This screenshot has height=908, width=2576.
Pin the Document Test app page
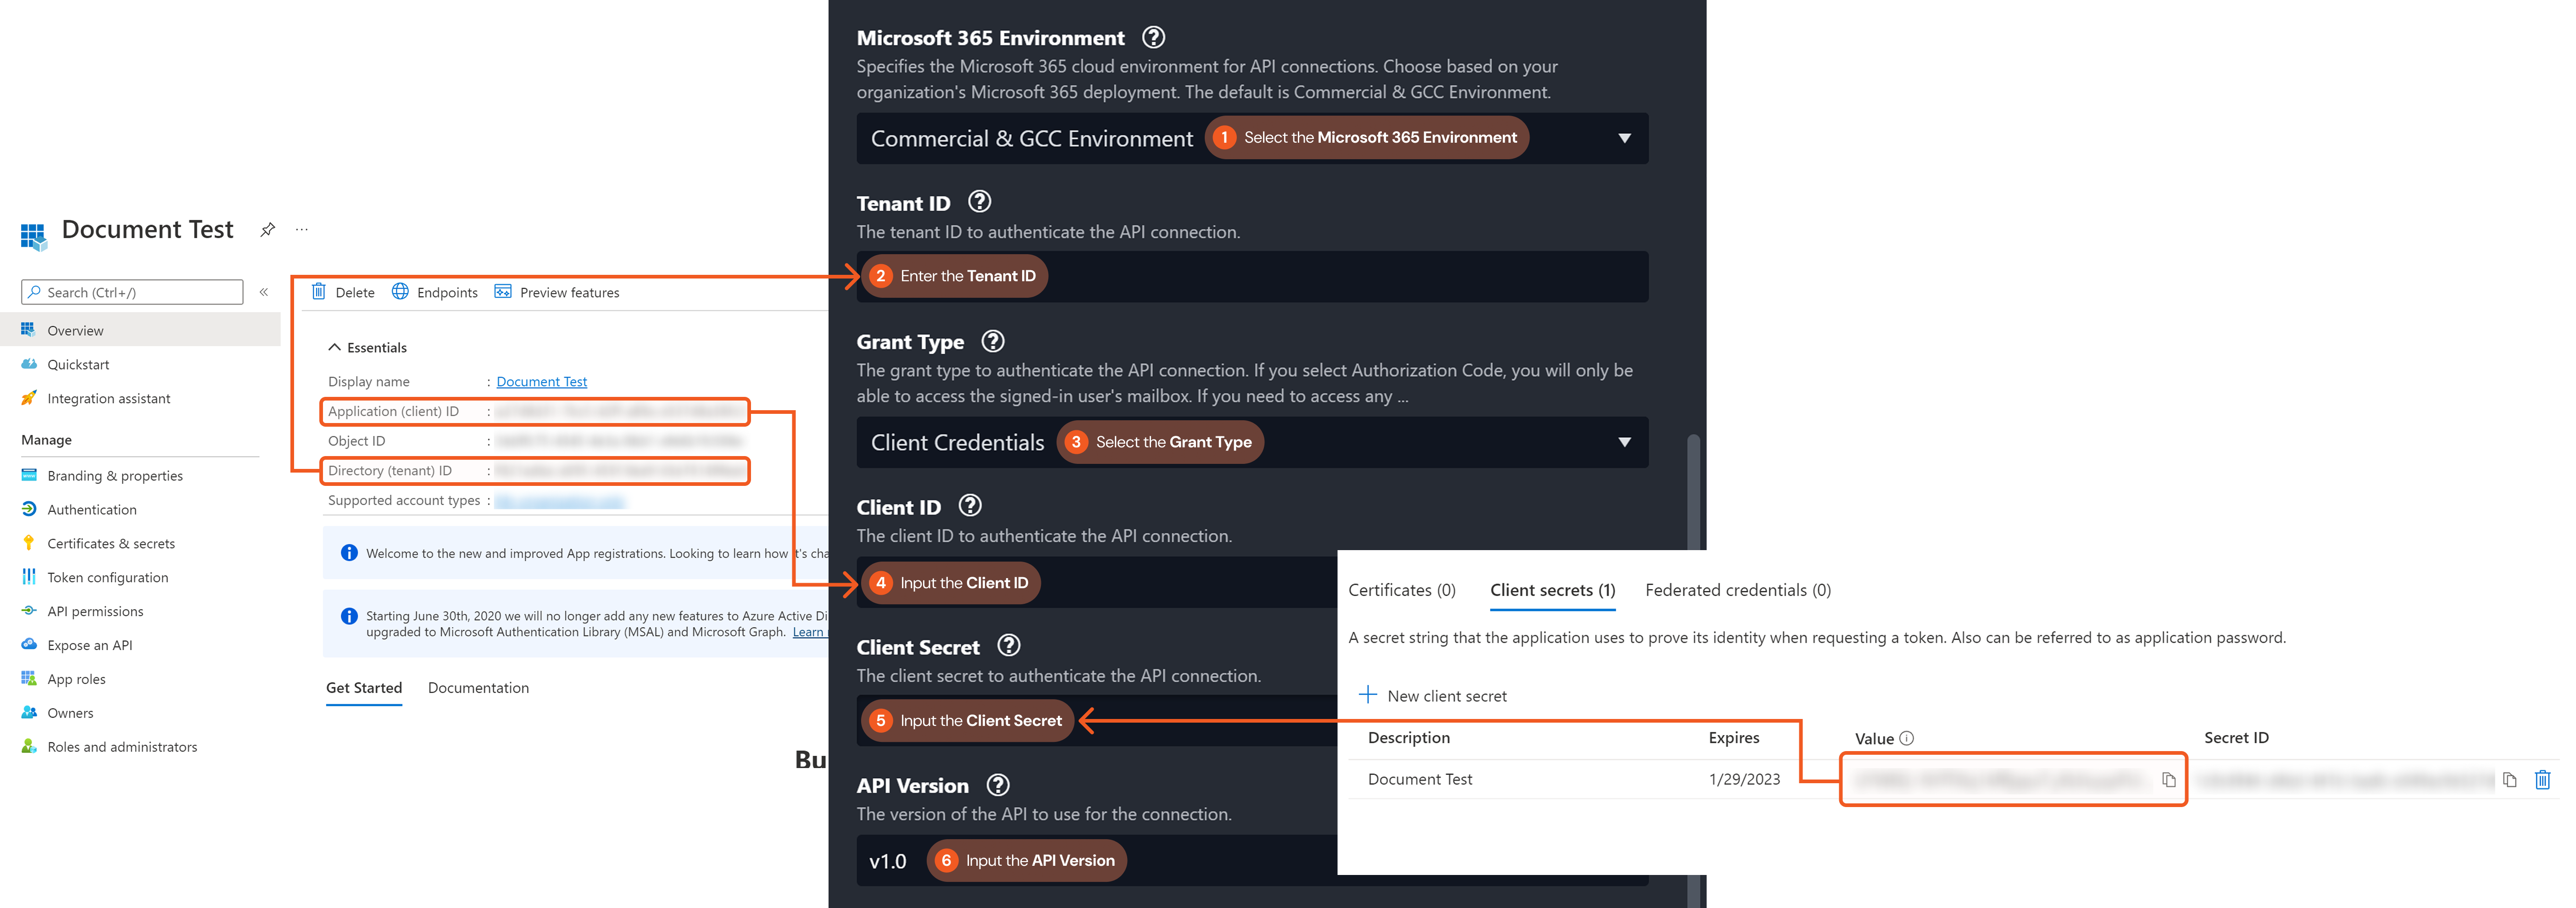coord(267,230)
